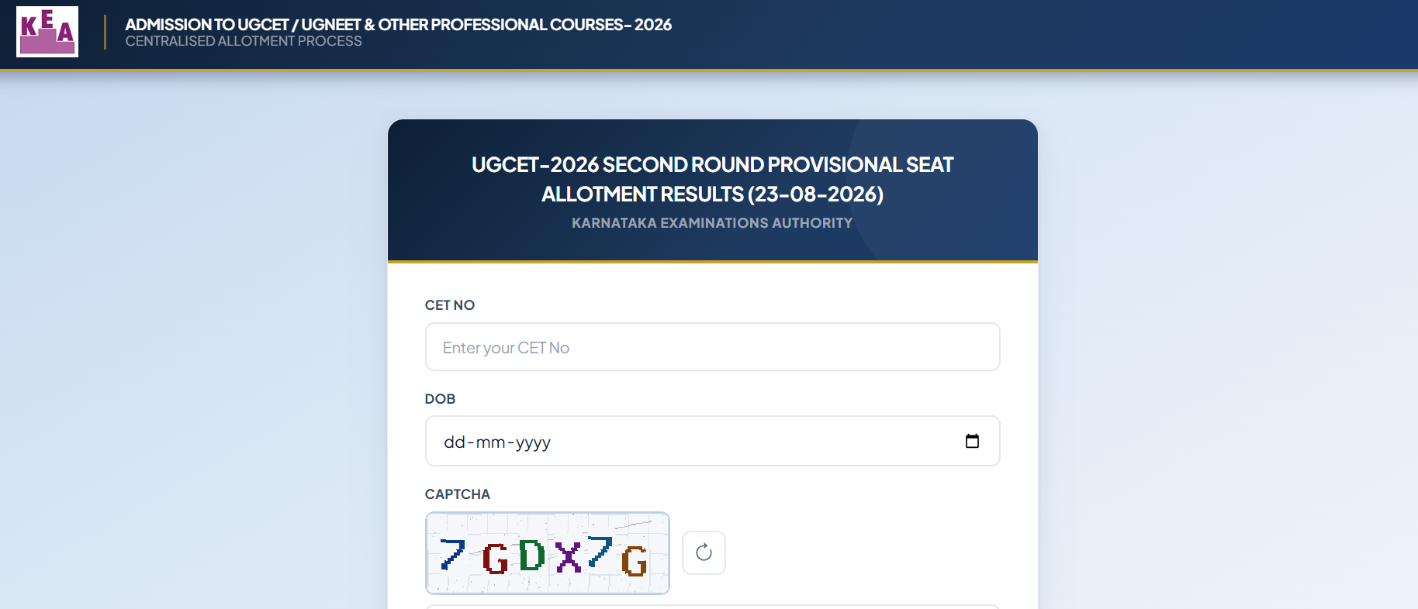
Task: Click the first blue 7 in captcha
Action: (452, 555)
